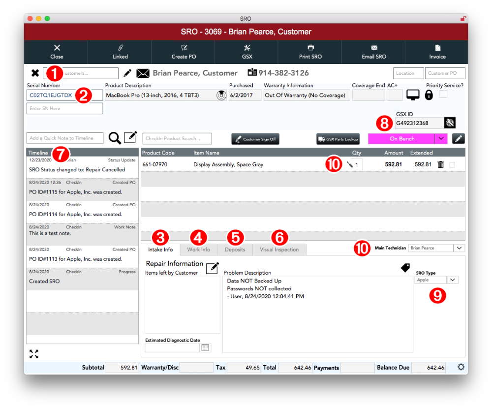Image resolution: width=492 pixels, height=409 pixels.
Task: Click the price tag icon
Action: [x=405, y=267]
